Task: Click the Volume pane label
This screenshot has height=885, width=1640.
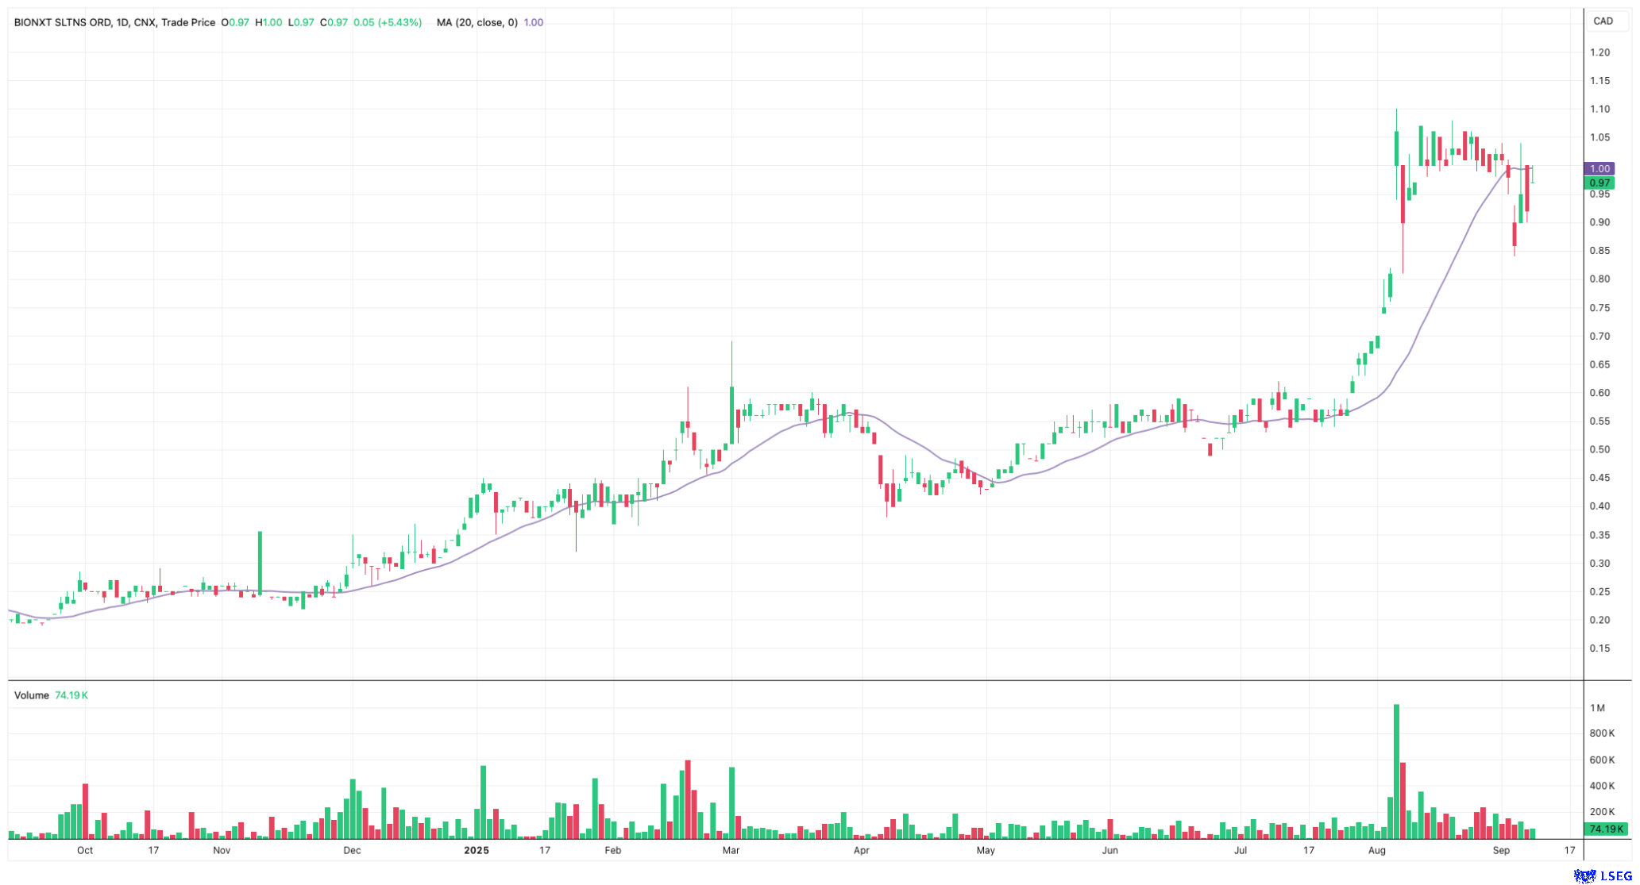Action: click(x=32, y=695)
